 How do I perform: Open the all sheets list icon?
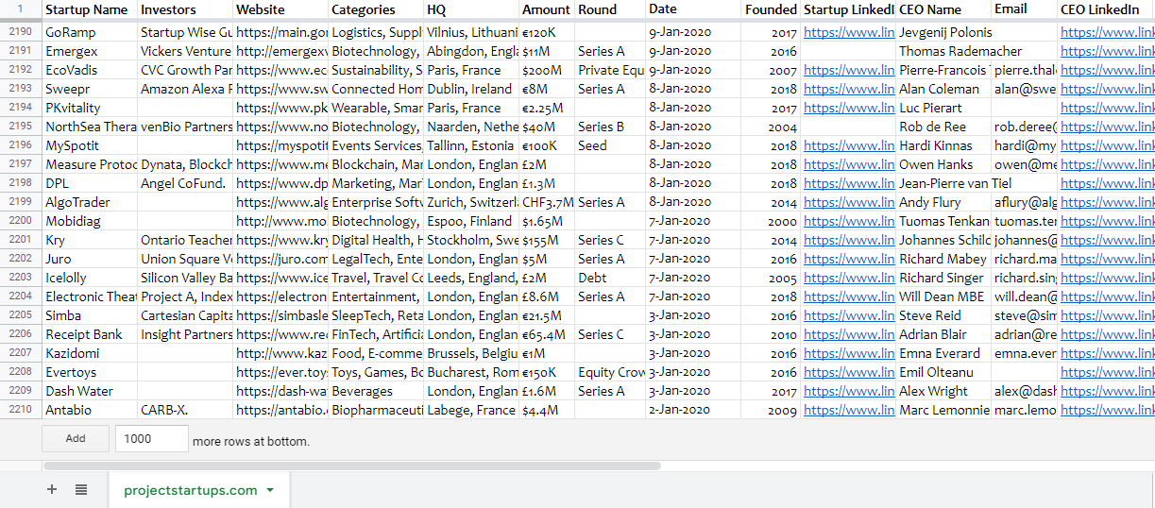[81, 489]
